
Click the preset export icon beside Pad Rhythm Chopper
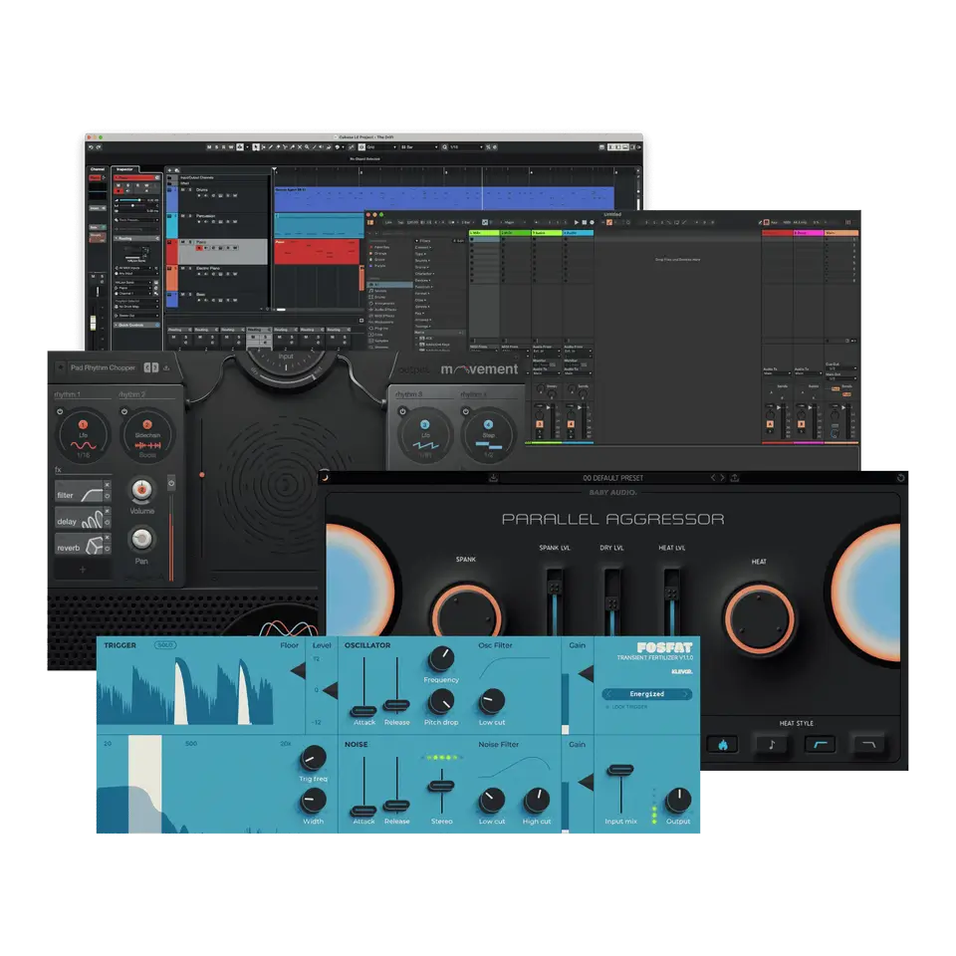point(166,367)
